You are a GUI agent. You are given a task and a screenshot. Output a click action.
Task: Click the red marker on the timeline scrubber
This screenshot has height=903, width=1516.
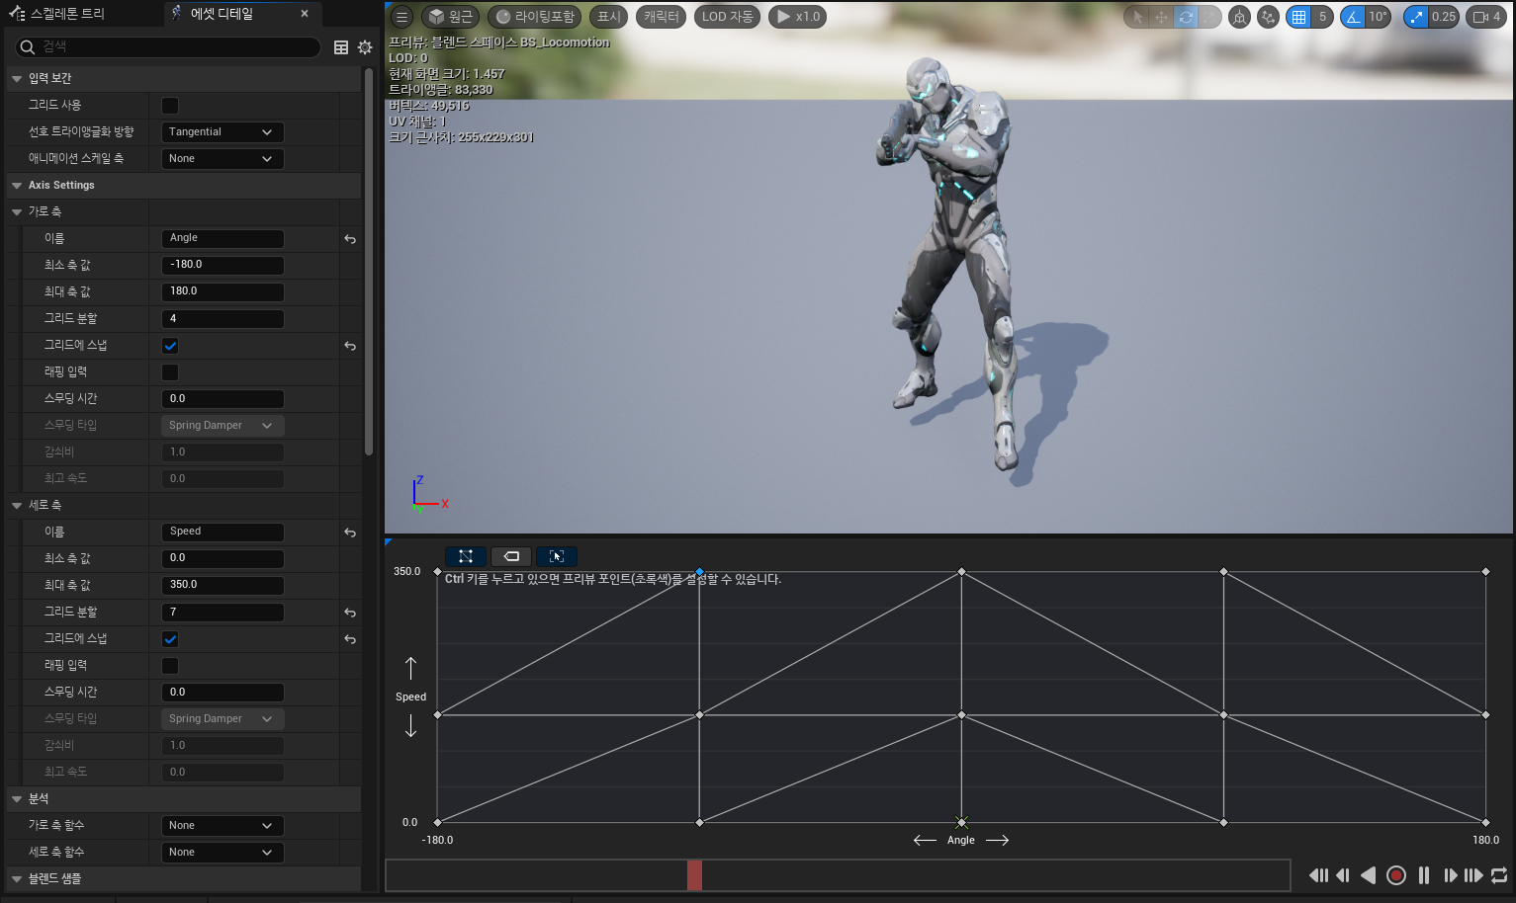click(694, 875)
